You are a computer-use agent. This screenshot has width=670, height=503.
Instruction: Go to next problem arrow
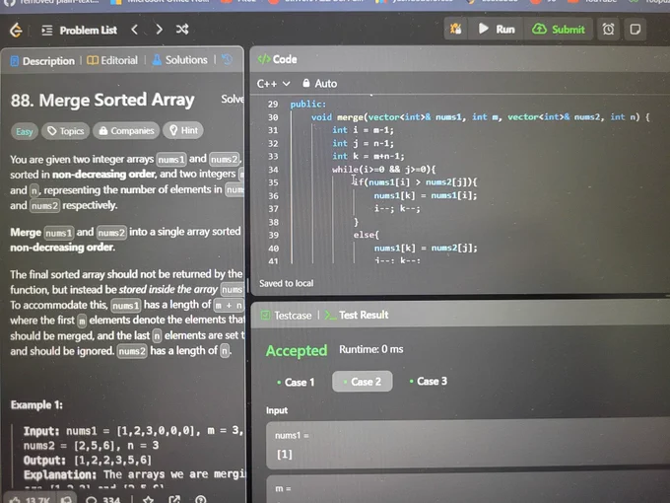coord(159,30)
